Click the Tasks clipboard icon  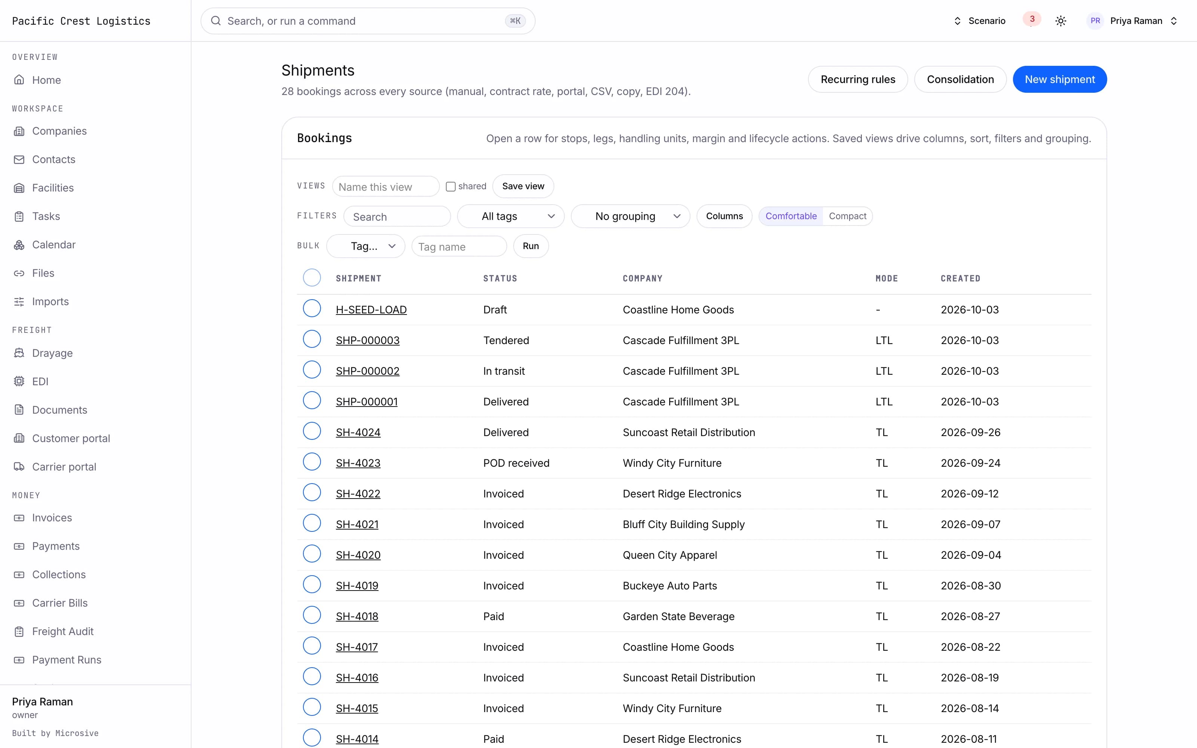point(19,216)
